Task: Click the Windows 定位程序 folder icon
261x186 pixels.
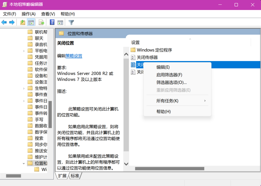Action: 133,50
